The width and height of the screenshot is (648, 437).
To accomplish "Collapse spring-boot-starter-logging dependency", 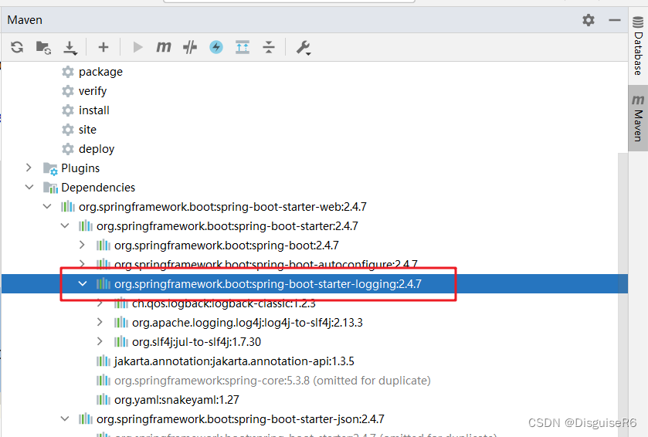I will 83,284.
